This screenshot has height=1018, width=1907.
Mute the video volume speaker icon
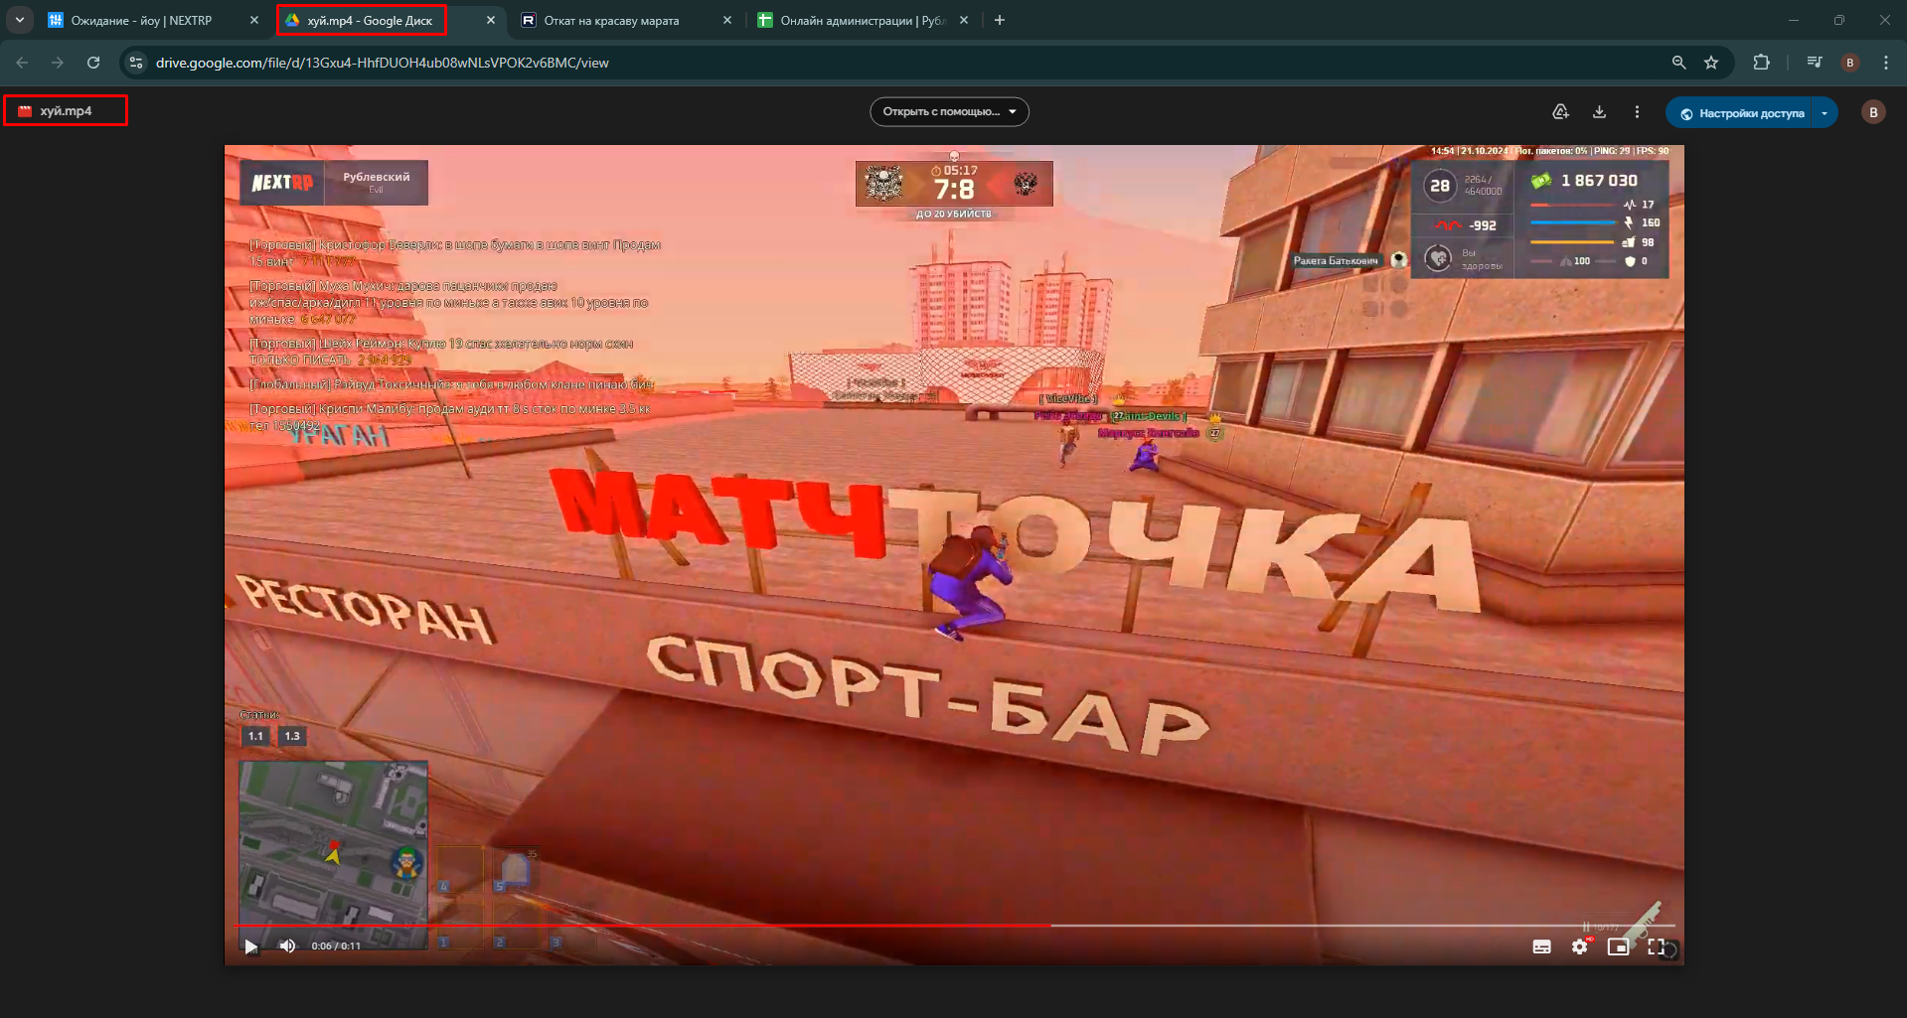(x=287, y=946)
